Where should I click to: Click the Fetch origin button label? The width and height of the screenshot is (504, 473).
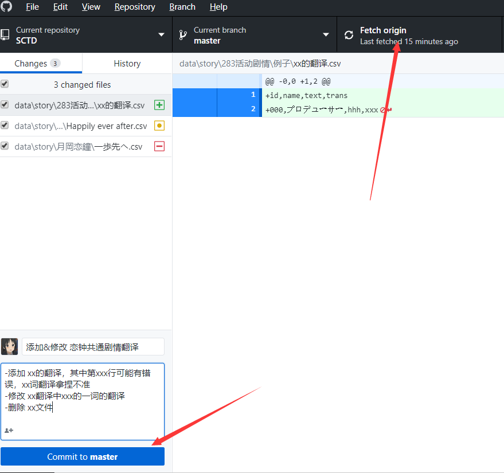click(x=383, y=30)
